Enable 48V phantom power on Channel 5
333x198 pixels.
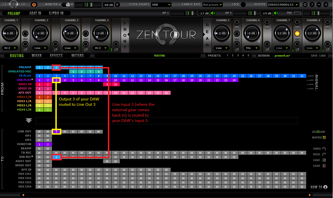pos(237,22)
